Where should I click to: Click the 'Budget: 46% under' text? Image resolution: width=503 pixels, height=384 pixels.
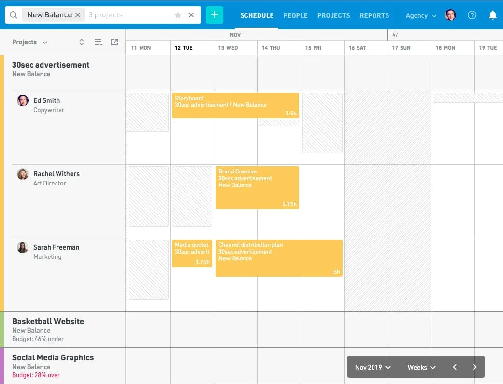38,339
